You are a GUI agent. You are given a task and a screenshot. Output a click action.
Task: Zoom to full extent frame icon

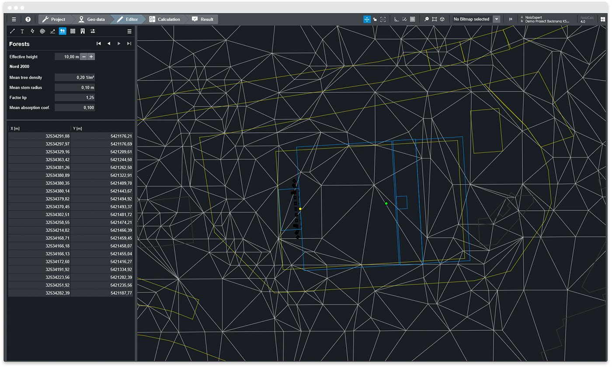(x=435, y=19)
